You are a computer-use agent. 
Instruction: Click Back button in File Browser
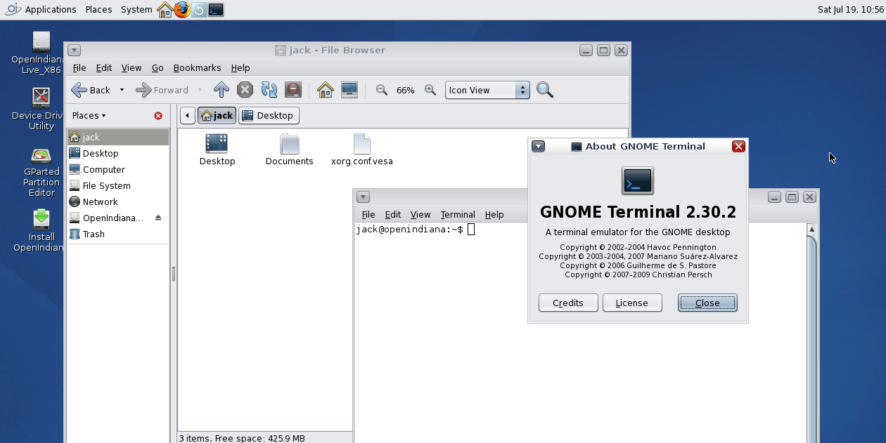tap(91, 90)
